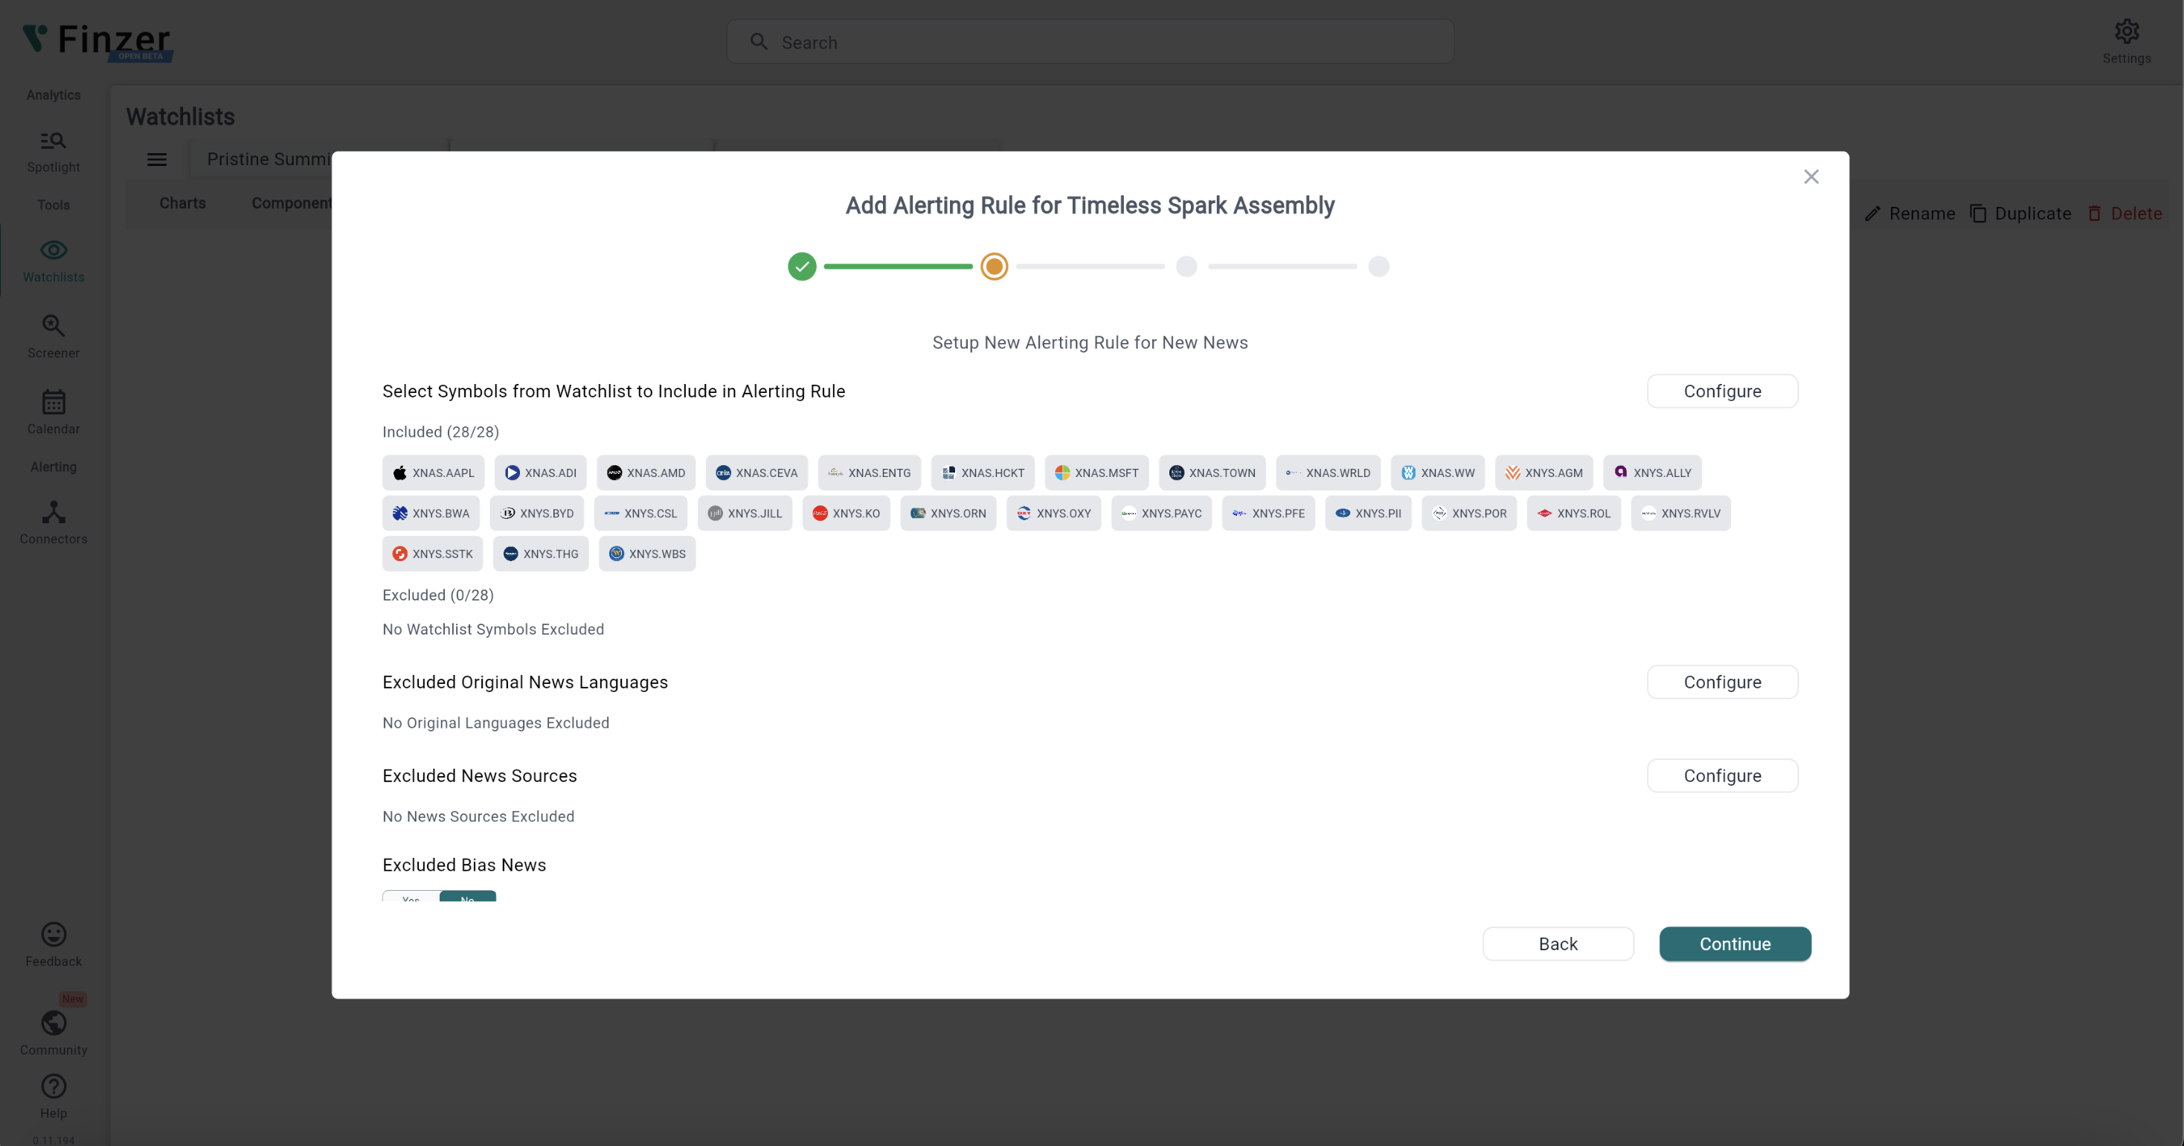The height and width of the screenshot is (1146, 2184).
Task: Select Yes for Excluded Bias News
Action: (x=411, y=896)
